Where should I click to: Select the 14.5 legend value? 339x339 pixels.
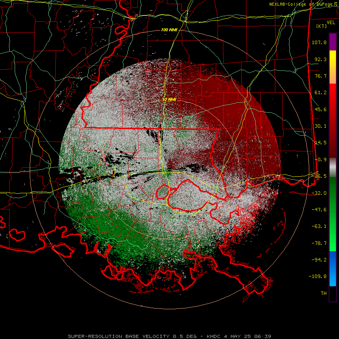pos(321,143)
